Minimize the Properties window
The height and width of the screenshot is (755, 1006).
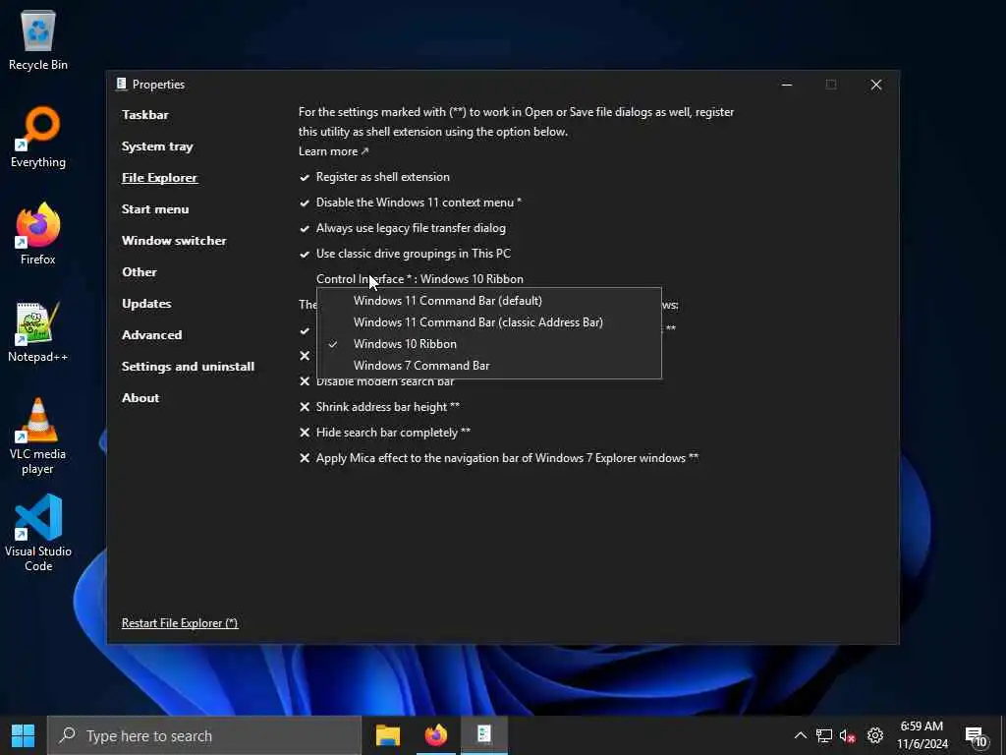(787, 85)
